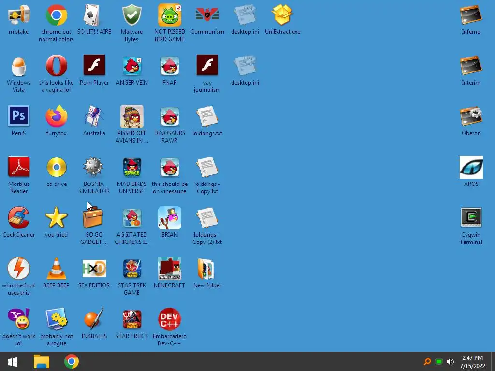Select the 'BEEP BEEP' VLC cone icon
The image size is (495, 371).
(56, 269)
